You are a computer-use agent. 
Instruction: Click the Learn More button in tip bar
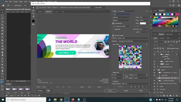(98, 8)
